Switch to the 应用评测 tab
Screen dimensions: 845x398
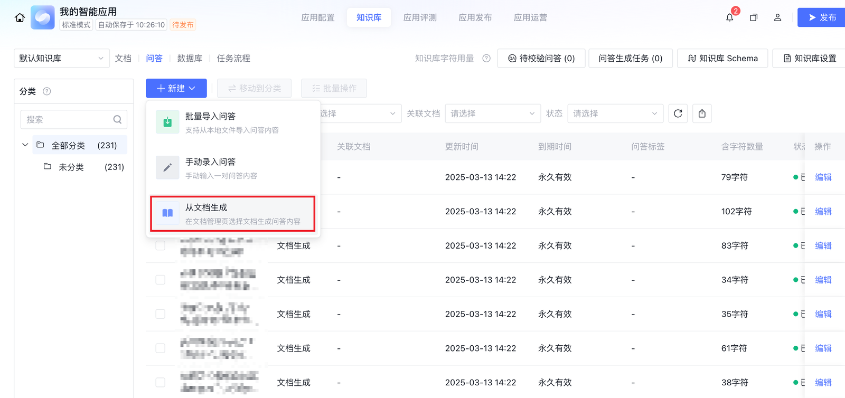point(420,17)
